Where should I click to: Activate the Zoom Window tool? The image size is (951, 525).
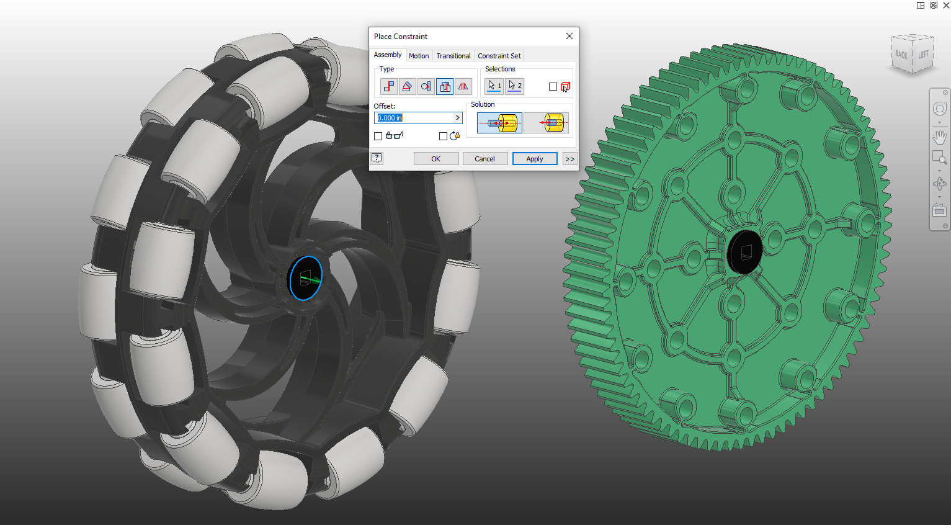[940, 158]
